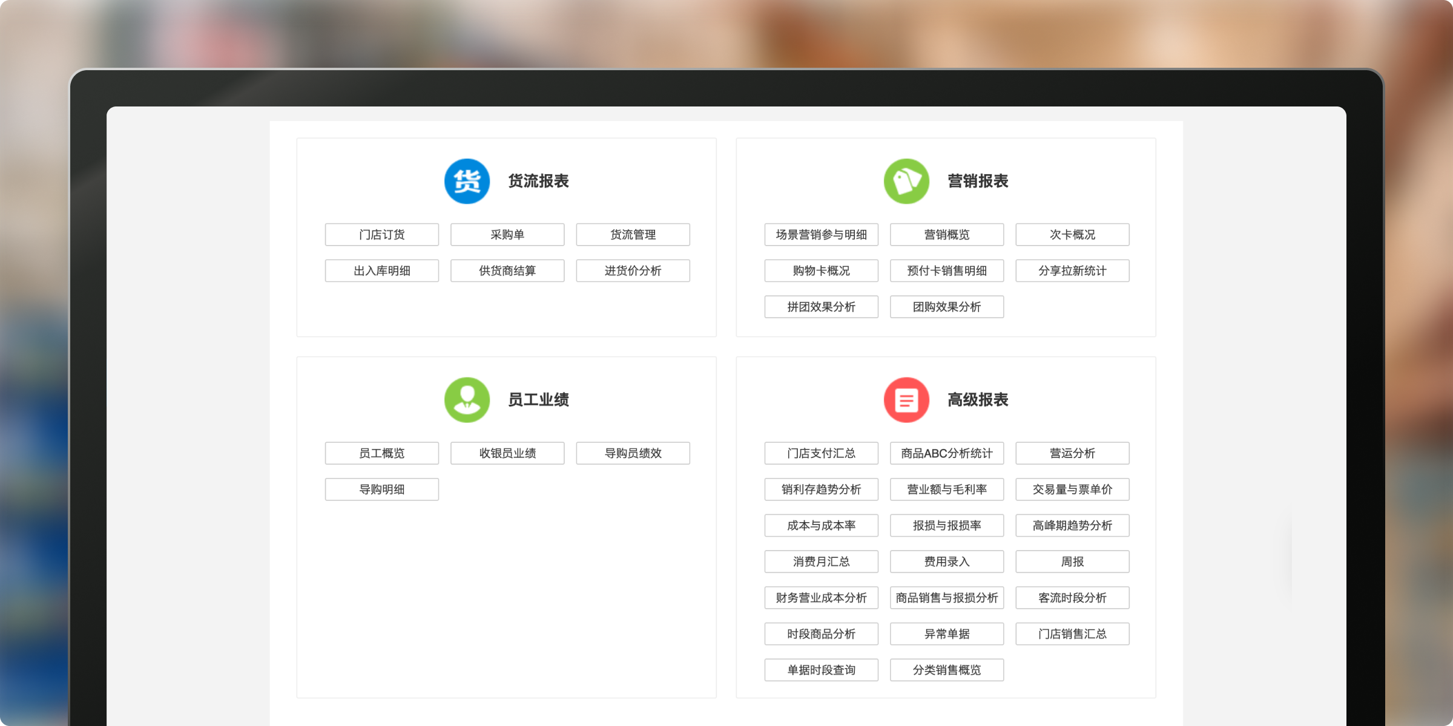
Task: Click 消费月汇总 button
Action: tap(822, 561)
